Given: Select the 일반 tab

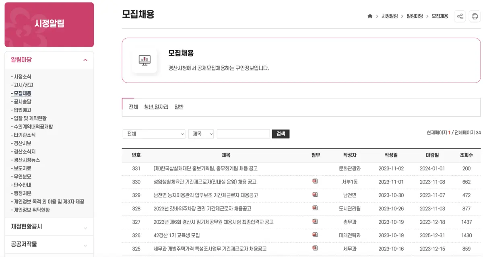Looking at the screenshot, I should [179, 107].
